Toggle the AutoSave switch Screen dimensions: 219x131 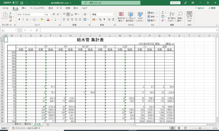(x=15, y=3)
